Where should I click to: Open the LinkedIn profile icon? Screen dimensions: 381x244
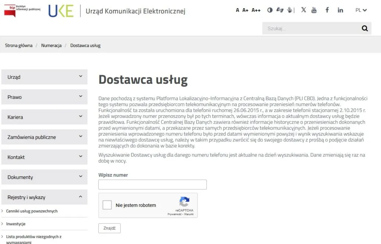[x=340, y=10]
